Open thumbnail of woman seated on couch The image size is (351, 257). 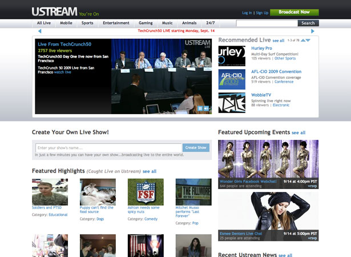193,246
